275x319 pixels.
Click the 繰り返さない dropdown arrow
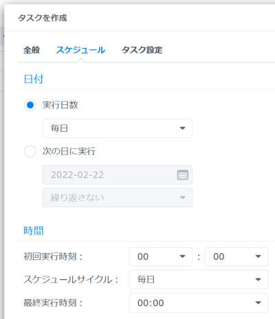(x=182, y=198)
